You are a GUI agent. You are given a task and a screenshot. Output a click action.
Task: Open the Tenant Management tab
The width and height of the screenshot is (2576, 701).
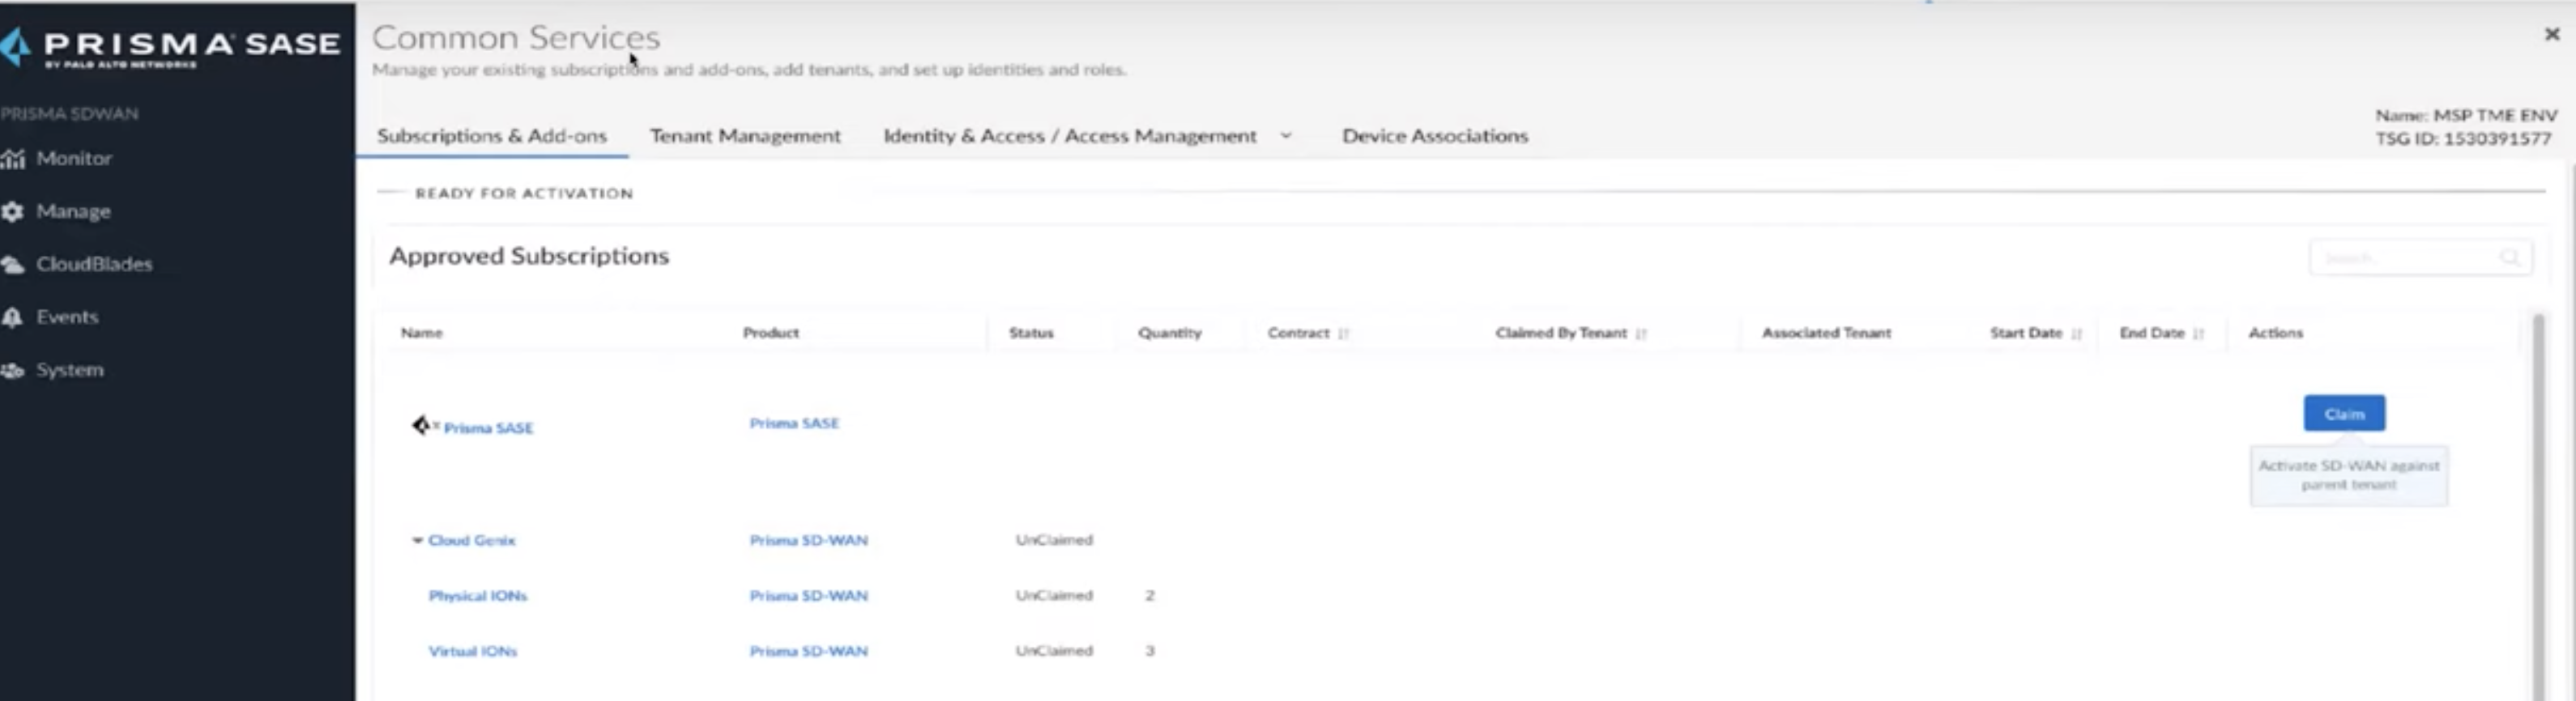745,136
